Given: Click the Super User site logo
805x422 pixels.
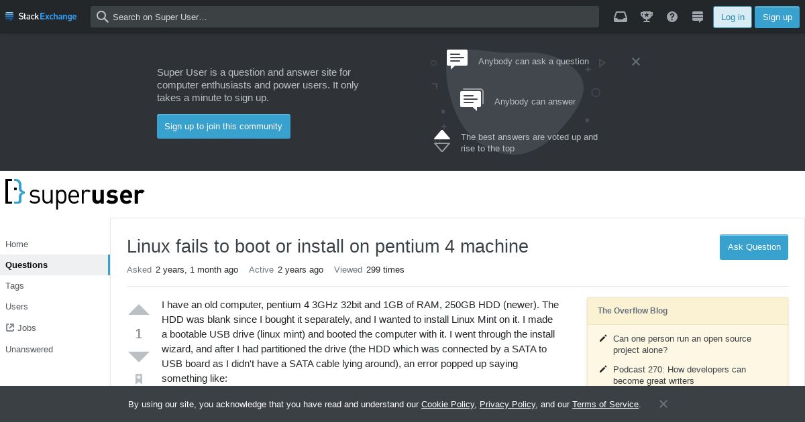Looking at the screenshot, I should tap(74, 194).
